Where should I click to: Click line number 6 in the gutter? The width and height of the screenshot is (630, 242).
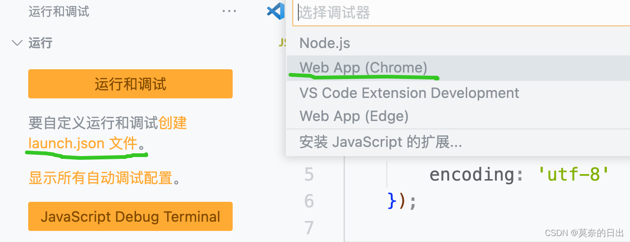pyautogui.click(x=309, y=201)
